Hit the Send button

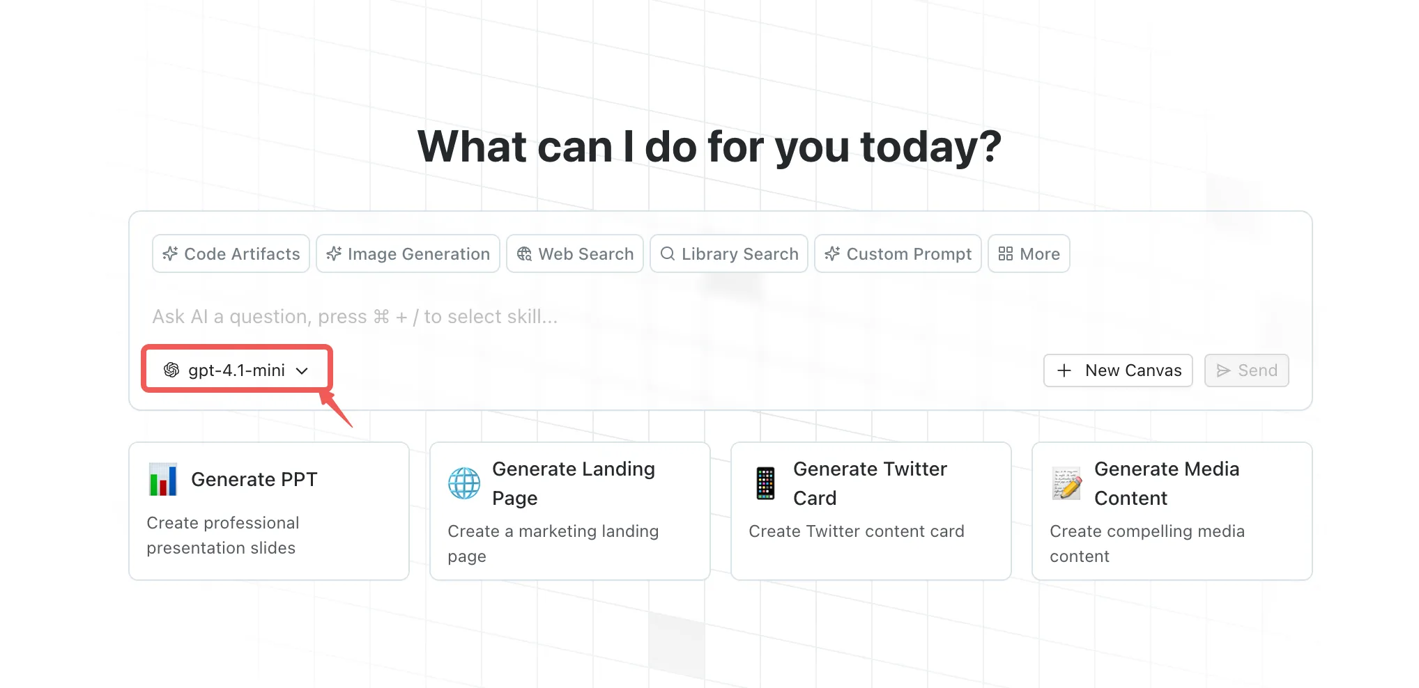[x=1247, y=370]
